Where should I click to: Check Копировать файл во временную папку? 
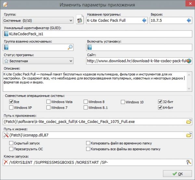(88, 143)
